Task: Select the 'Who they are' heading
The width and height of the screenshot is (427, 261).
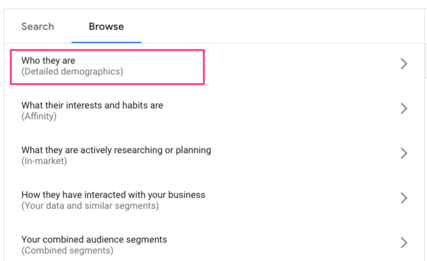Action: point(48,61)
